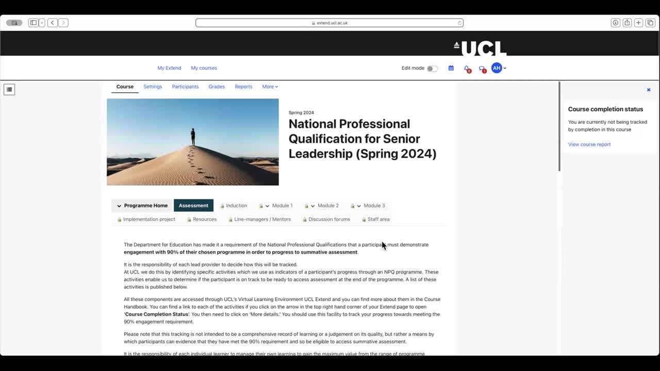Screen dimensions: 660x371
Task: Open the More navigation dropdown
Action: pyautogui.click(x=270, y=87)
